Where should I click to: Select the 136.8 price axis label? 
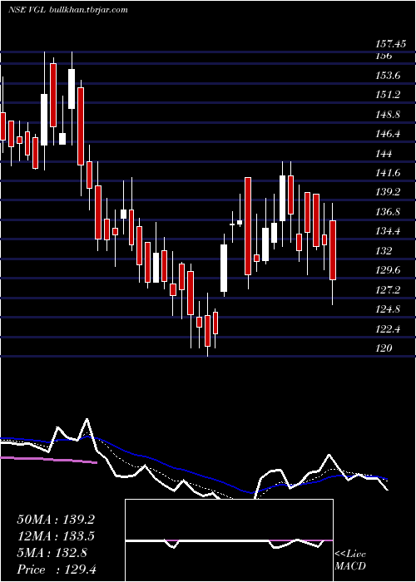[x=389, y=212]
